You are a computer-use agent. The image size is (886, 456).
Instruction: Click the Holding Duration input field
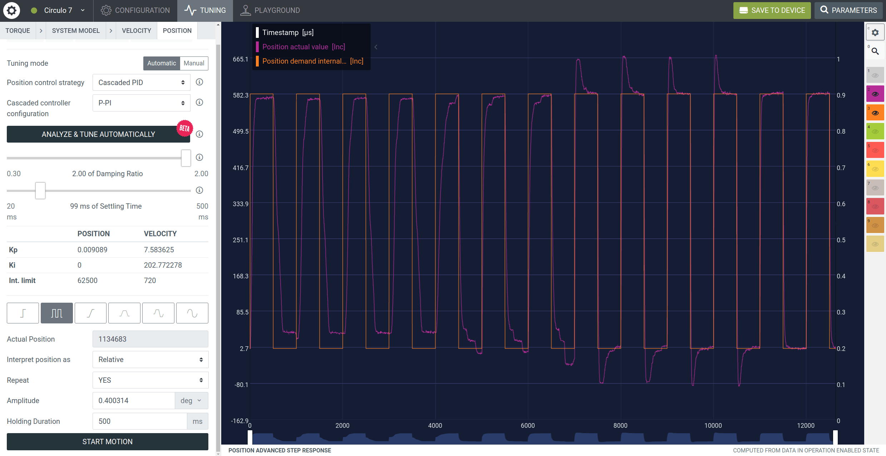[x=140, y=421]
